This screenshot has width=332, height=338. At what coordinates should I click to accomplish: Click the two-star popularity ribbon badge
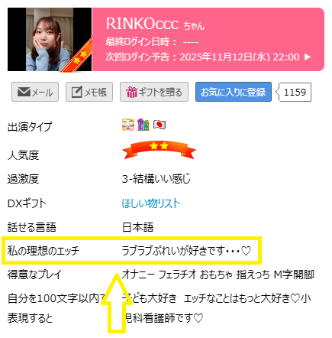pyautogui.click(x=159, y=150)
